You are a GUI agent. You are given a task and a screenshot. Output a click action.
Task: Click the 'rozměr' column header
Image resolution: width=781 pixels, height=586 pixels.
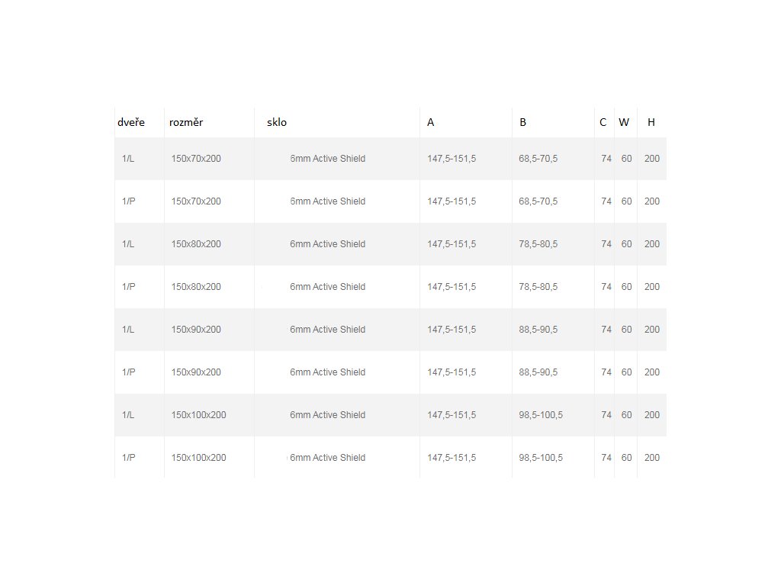[186, 122]
